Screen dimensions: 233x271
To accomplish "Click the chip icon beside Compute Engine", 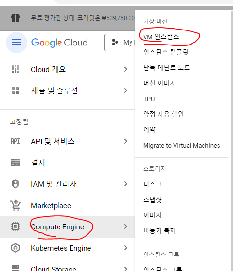I will coord(15,226).
